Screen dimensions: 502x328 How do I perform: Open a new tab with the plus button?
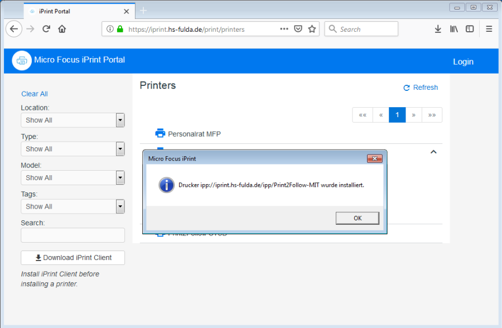[x=143, y=11]
